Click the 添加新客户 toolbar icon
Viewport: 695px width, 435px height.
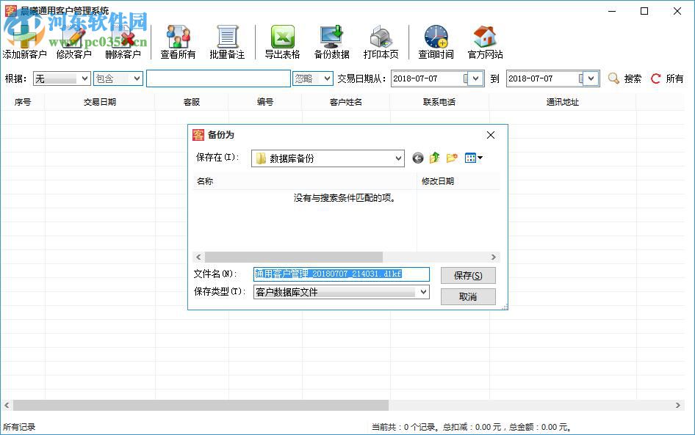click(24, 38)
